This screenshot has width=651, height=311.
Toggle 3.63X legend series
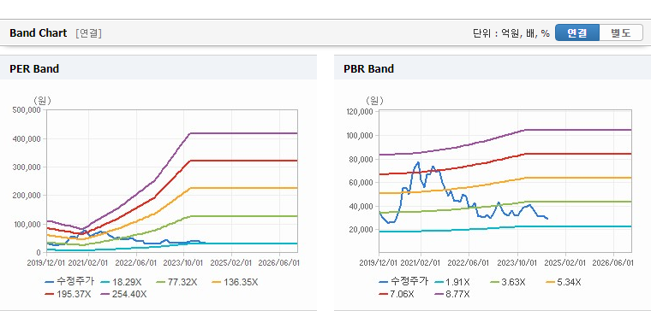tap(507, 282)
